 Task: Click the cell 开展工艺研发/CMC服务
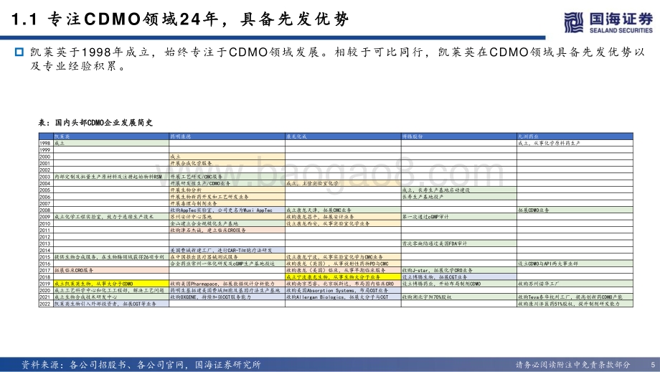click(227, 177)
